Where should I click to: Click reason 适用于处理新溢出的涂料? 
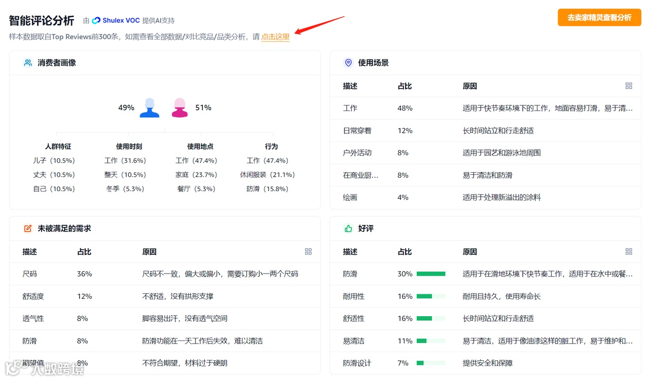501,197
